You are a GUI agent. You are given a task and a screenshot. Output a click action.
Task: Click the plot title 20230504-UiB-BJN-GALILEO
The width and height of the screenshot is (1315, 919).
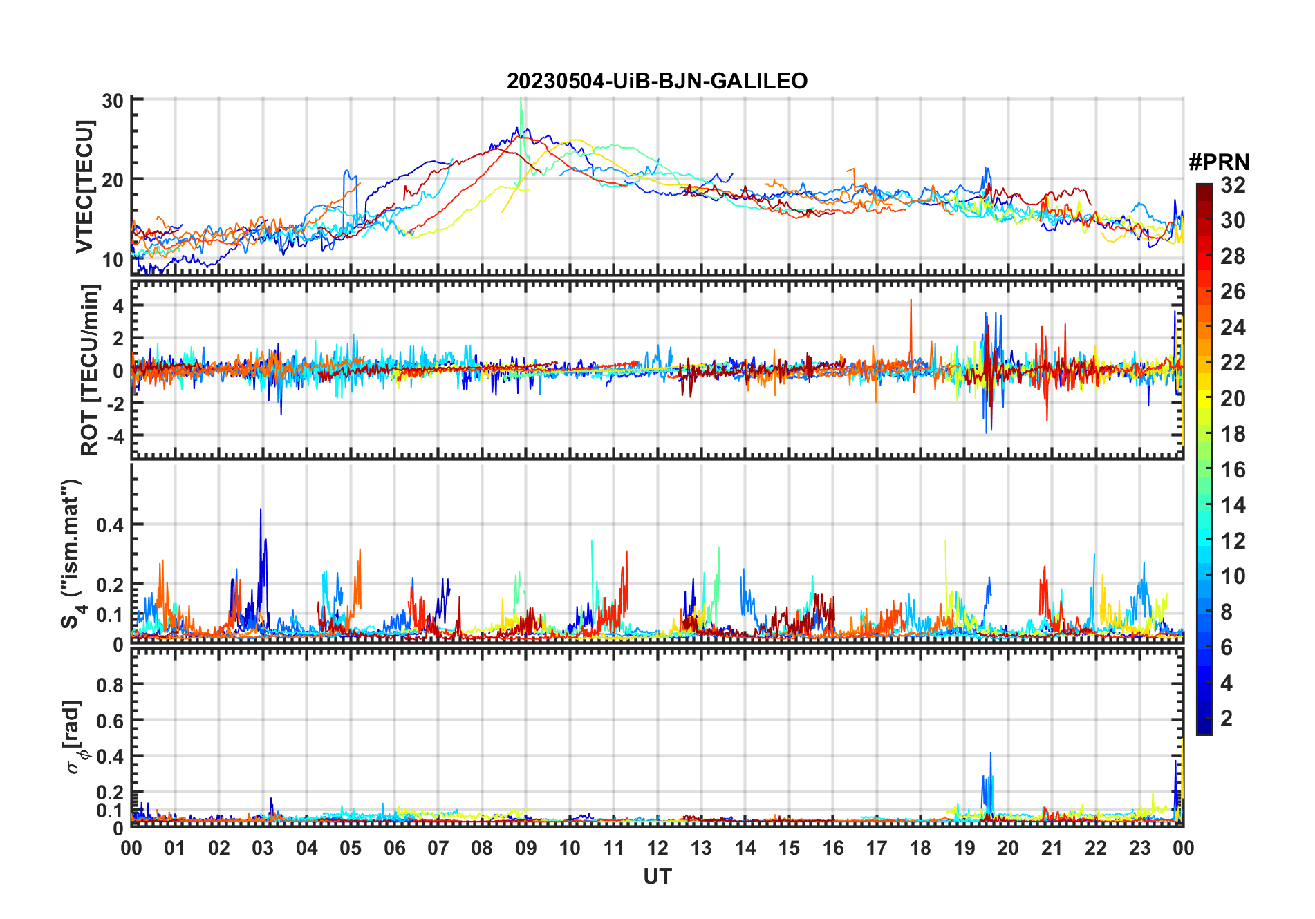(x=657, y=81)
